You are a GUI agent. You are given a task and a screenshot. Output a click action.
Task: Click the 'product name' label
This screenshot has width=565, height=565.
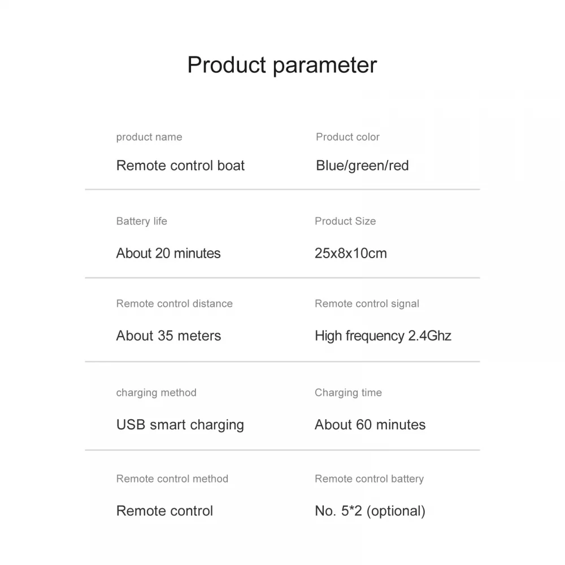click(x=149, y=137)
